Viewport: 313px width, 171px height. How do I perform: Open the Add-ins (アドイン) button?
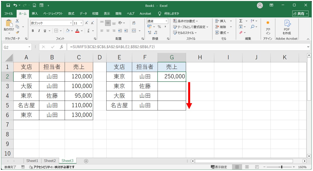coord(268,28)
